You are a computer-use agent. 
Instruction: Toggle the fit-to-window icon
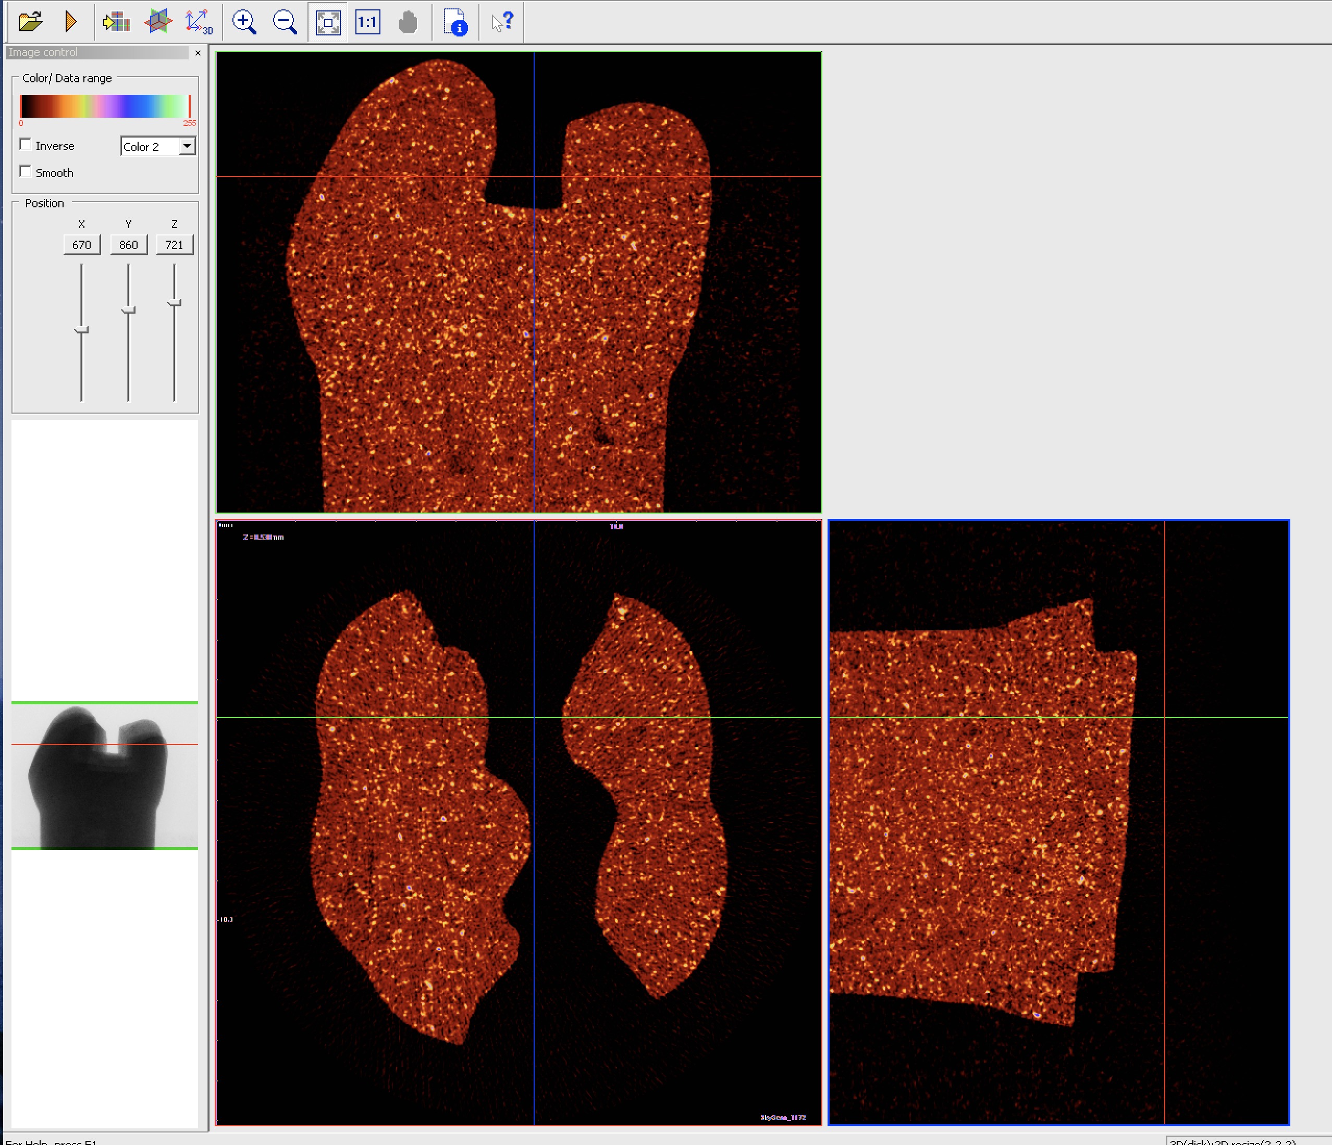tap(328, 22)
